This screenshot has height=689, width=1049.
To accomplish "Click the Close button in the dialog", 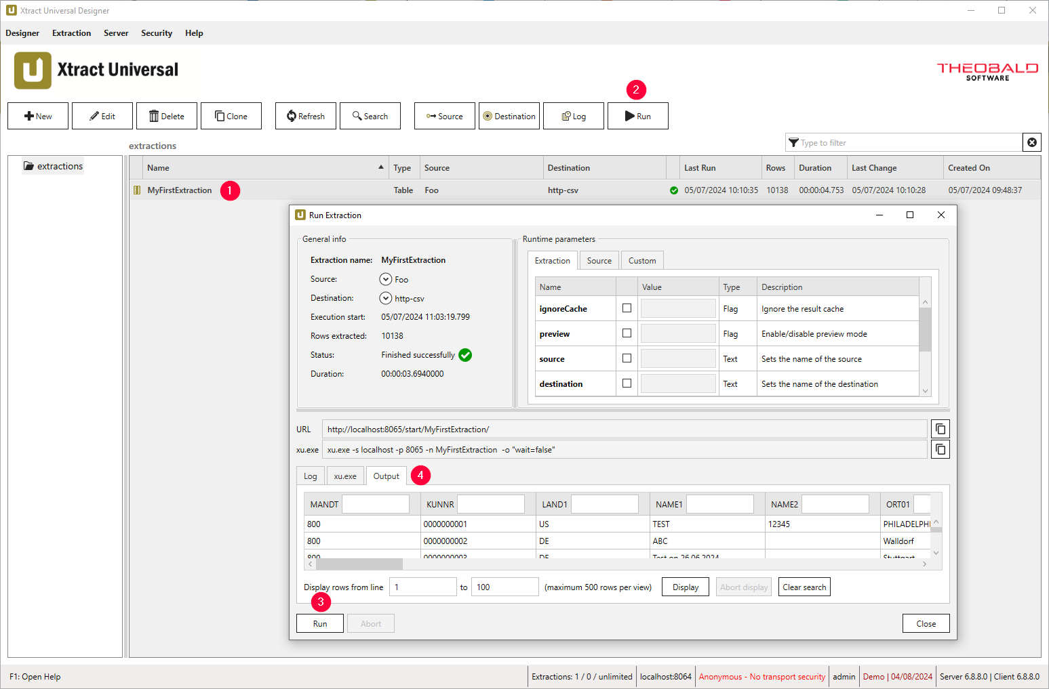I will [926, 623].
